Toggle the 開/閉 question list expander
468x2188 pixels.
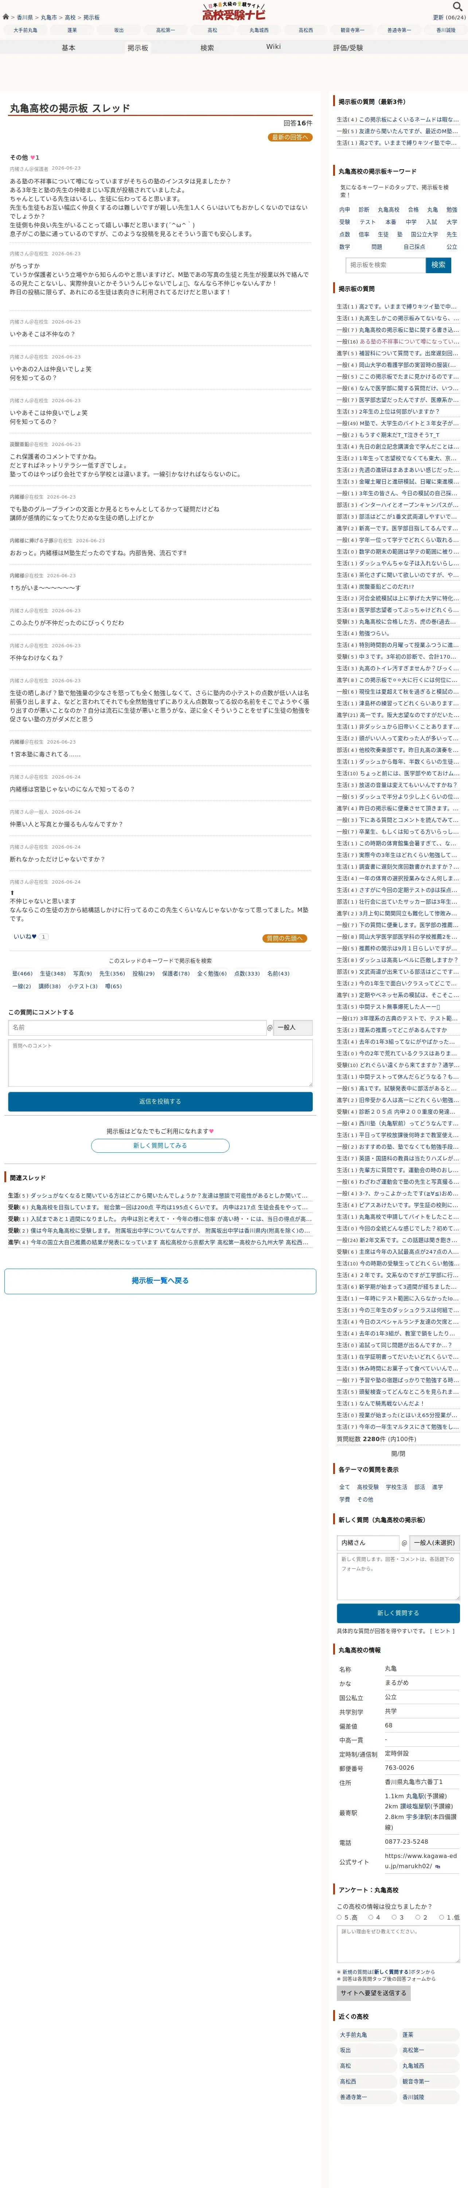pos(398,1454)
